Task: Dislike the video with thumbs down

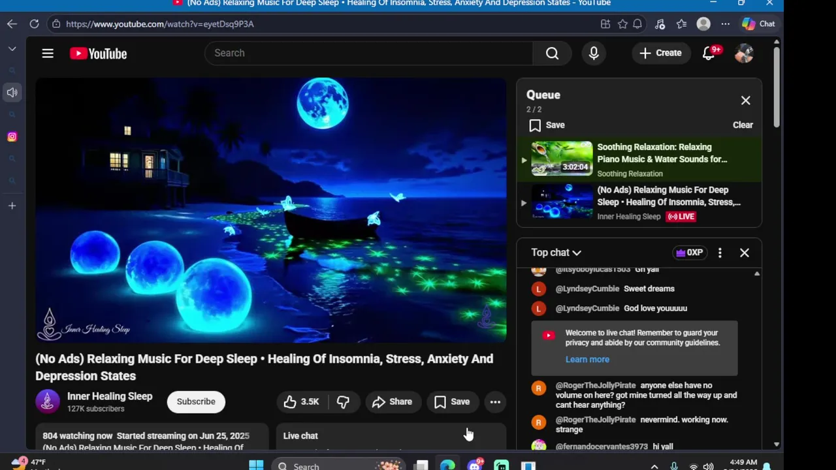Action: pos(343,401)
